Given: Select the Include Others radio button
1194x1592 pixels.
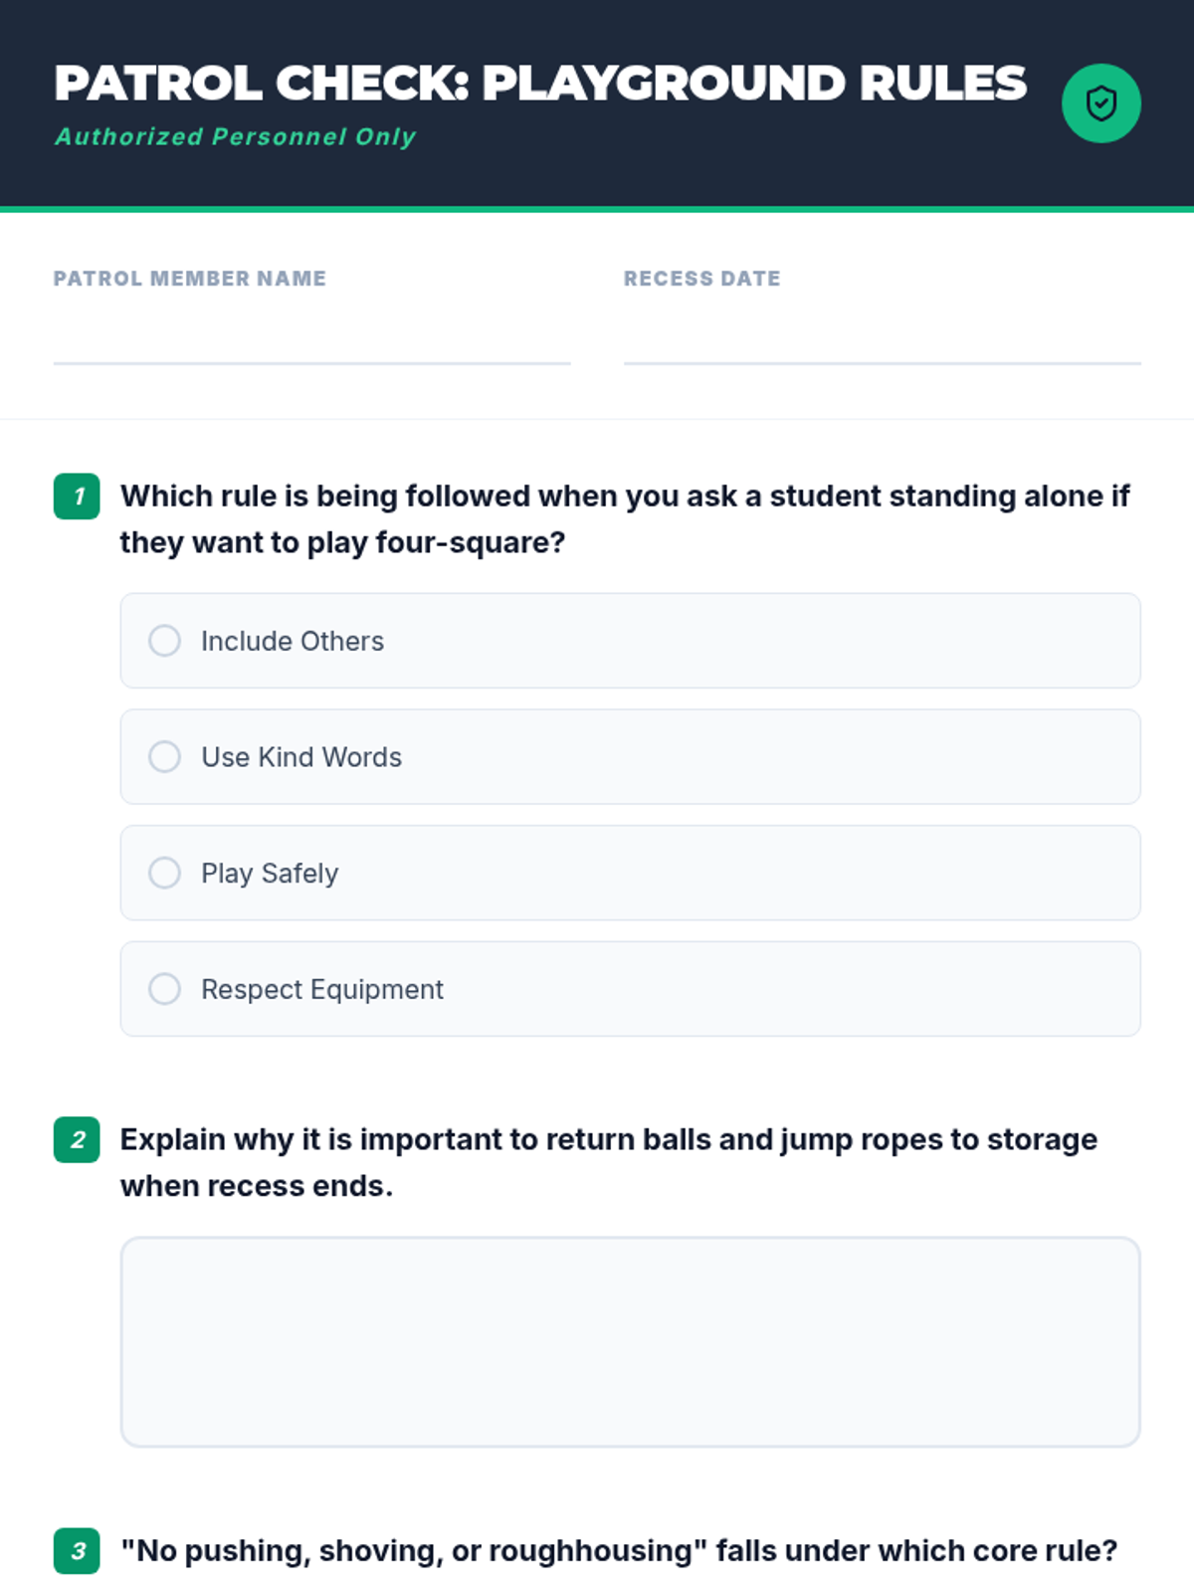Looking at the screenshot, I should point(165,641).
